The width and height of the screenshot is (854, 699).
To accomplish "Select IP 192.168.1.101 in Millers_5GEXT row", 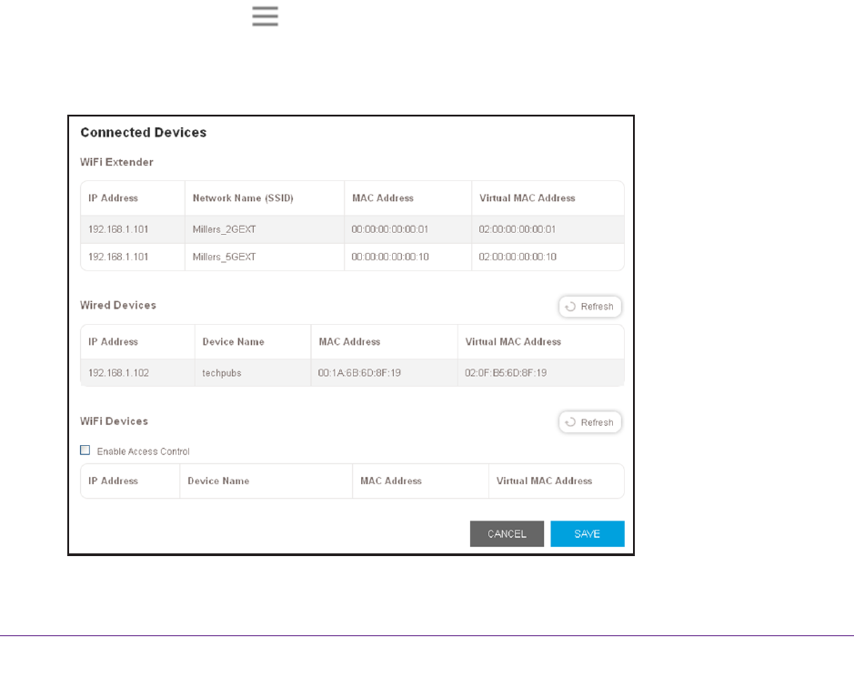I will pos(118,257).
